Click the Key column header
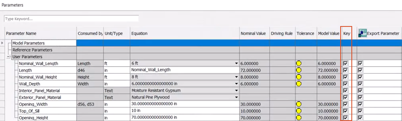The height and width of the screenshot is (121, 402). point(347,33)
